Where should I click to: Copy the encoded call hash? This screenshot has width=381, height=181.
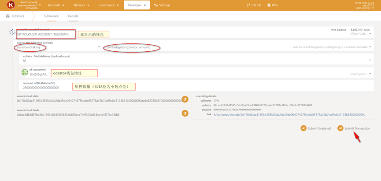click(185, 113)
